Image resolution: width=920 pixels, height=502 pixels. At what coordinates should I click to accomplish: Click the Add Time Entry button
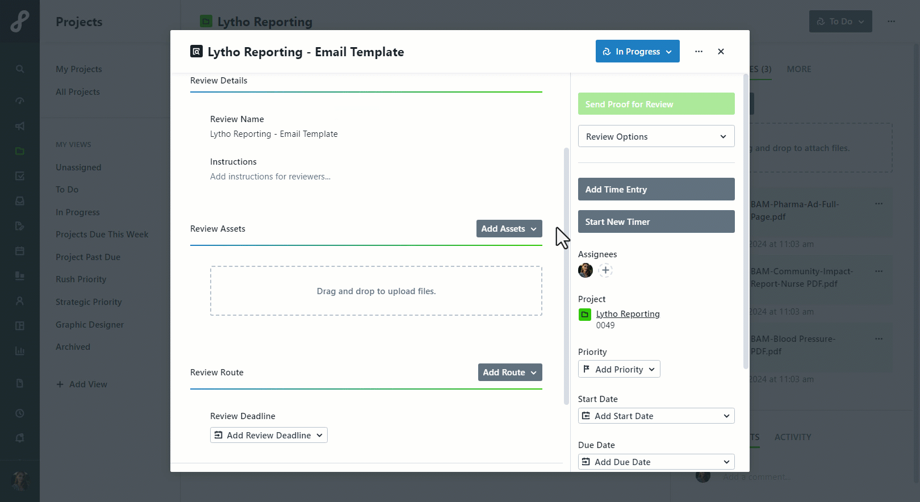click(x=656, y=189)
